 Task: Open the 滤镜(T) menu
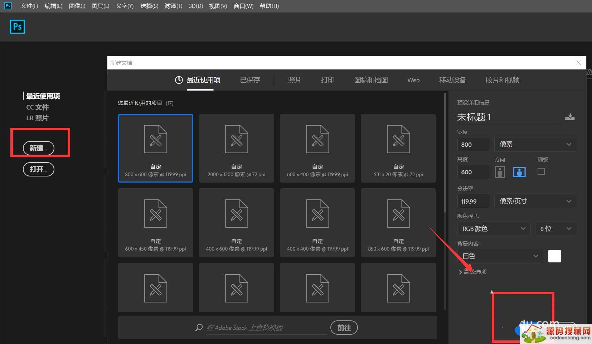tap(173, 6)
